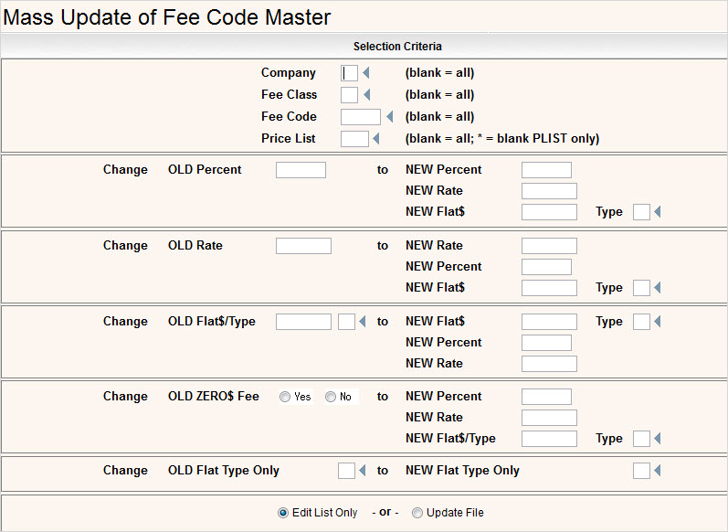Click NEW Rate field in OLD Flat$/Type section

[x=549, y=364]
